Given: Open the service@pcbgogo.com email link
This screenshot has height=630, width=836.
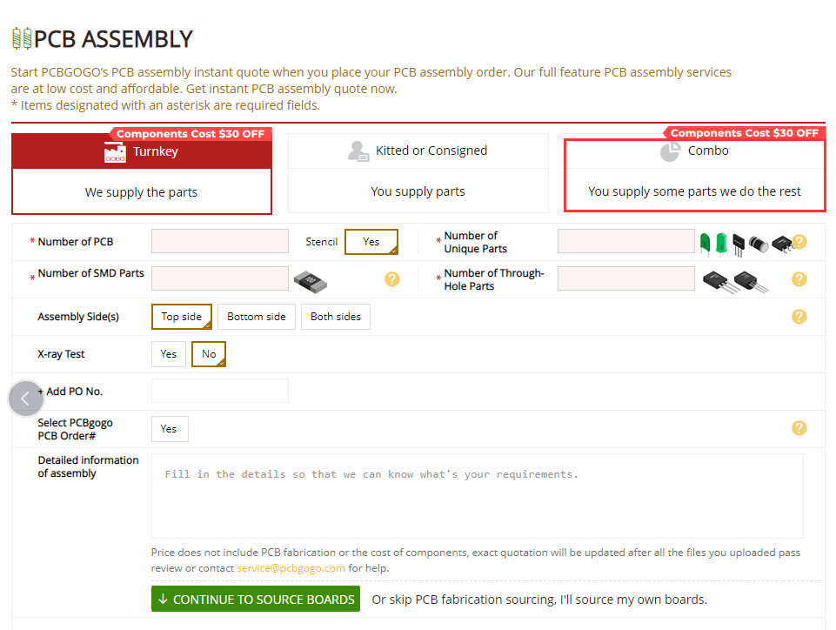Looking at the screenshot, I should point(291,568).
